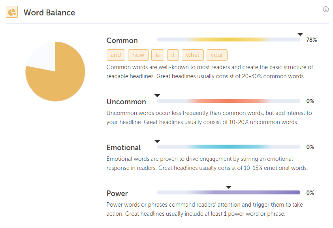Open the info icon in top-right corner
Screen dimensions: 333x228
(326, 9)
